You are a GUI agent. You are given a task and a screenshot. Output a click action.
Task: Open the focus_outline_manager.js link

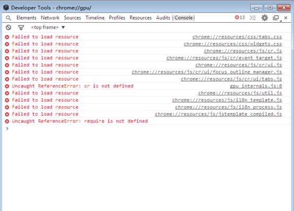[207, 72]
